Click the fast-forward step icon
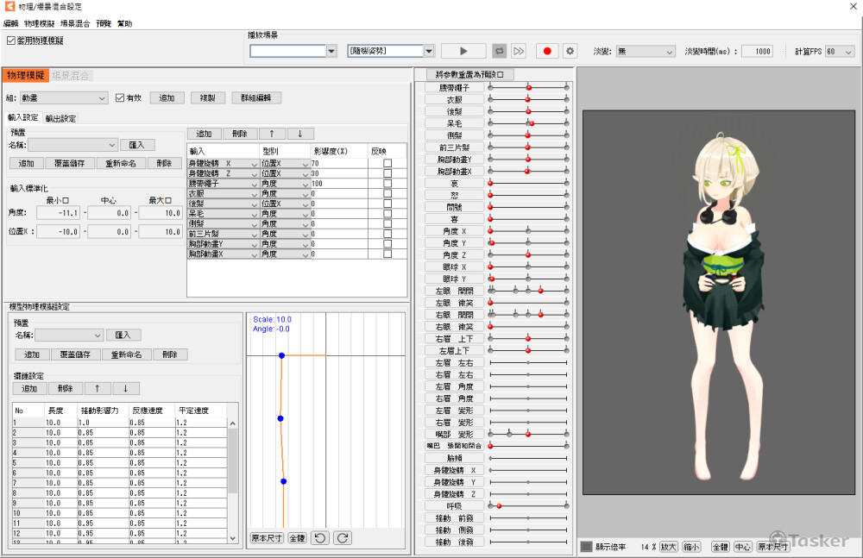Screen dimensions: 863x558 click(519, 52)
